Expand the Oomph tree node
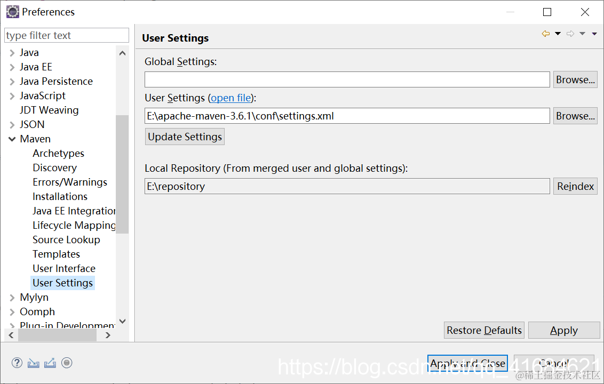The height and width of the screenshot is (384, 604). pos(12,312)
